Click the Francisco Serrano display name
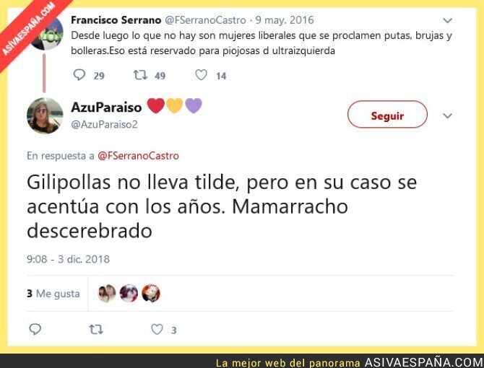The width and height of the screenshot is (484, 368). [116, 20]
